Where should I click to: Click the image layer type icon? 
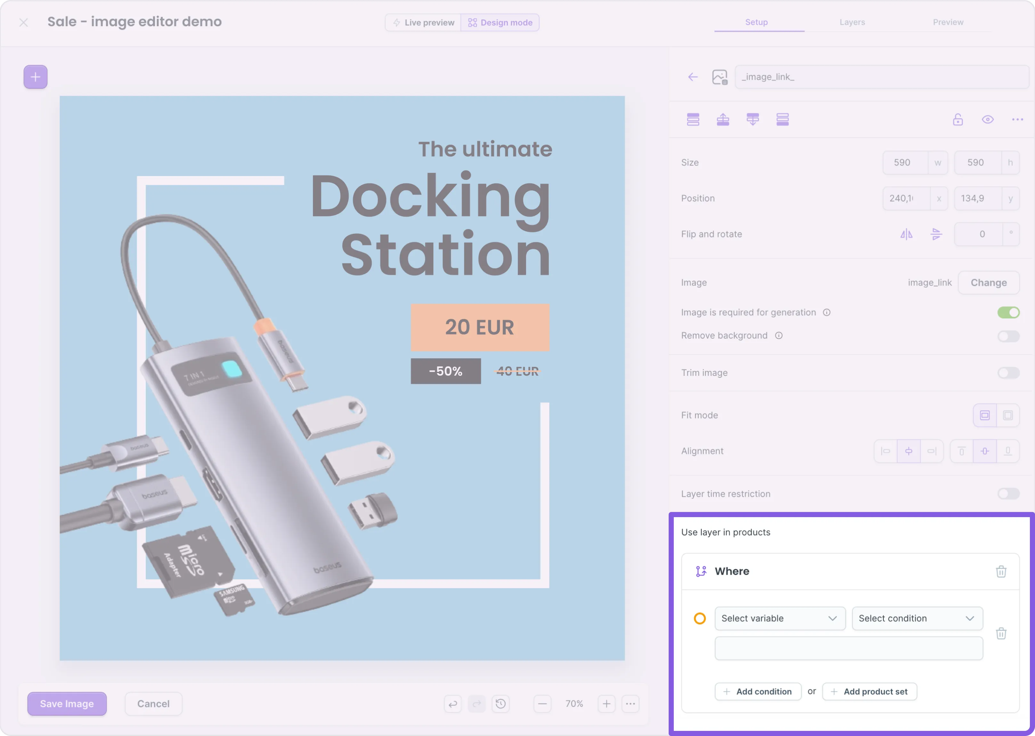click(720, 77)
